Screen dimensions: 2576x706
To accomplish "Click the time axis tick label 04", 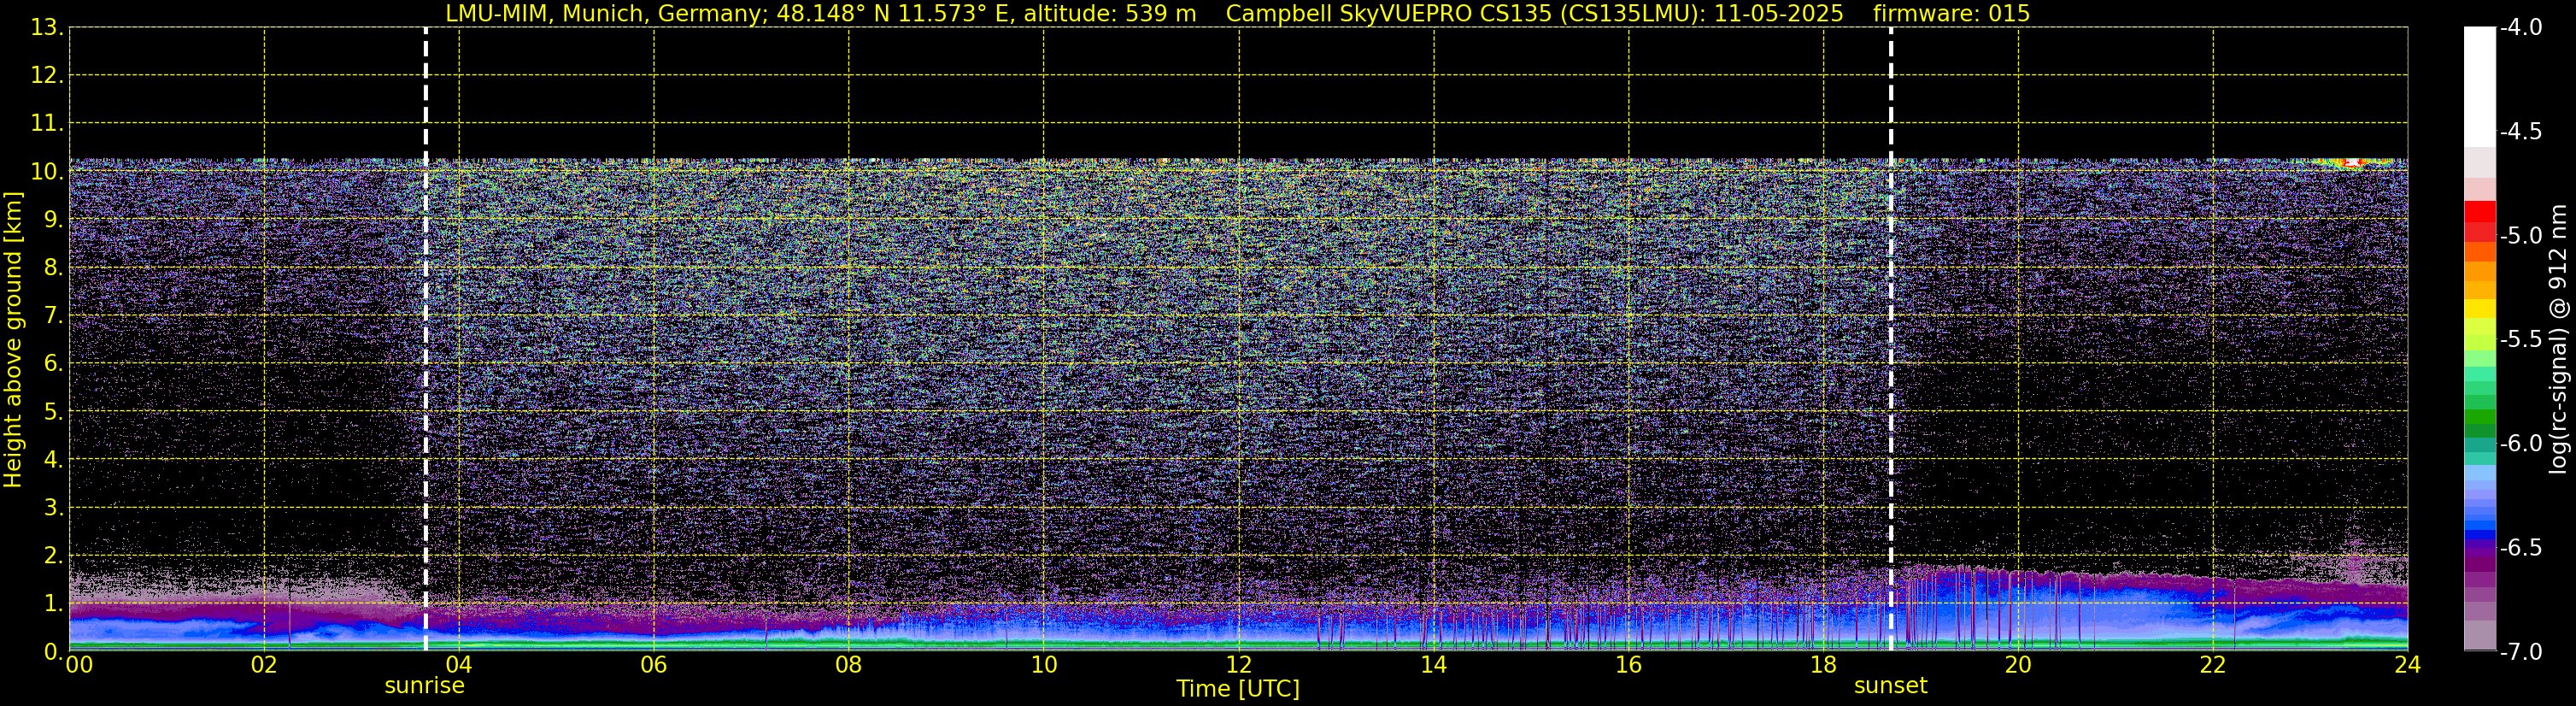I will [459, 665].
